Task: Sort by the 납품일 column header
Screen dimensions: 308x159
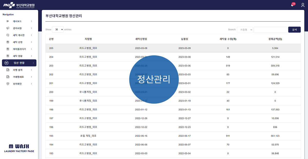Action: (x=185, y=39)
